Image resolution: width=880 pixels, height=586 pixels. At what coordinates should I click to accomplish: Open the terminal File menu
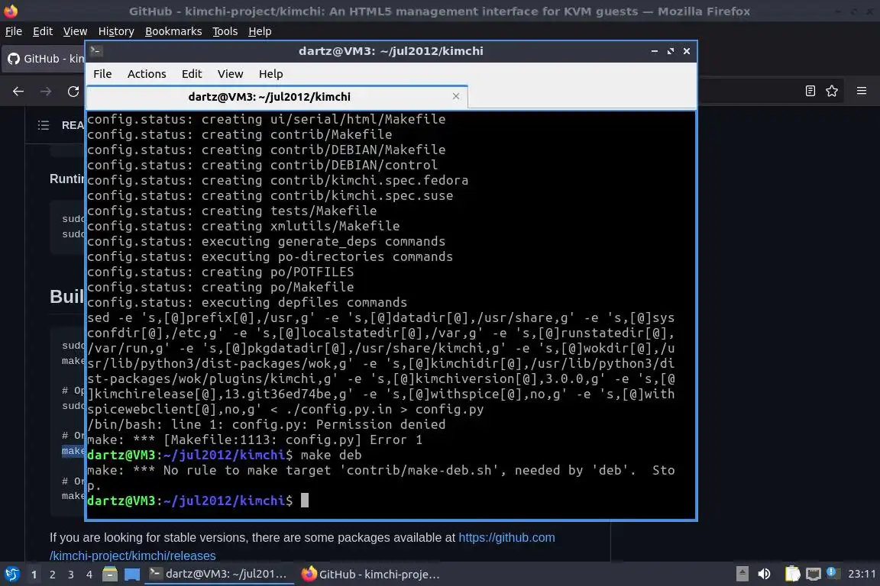(102, 74)
